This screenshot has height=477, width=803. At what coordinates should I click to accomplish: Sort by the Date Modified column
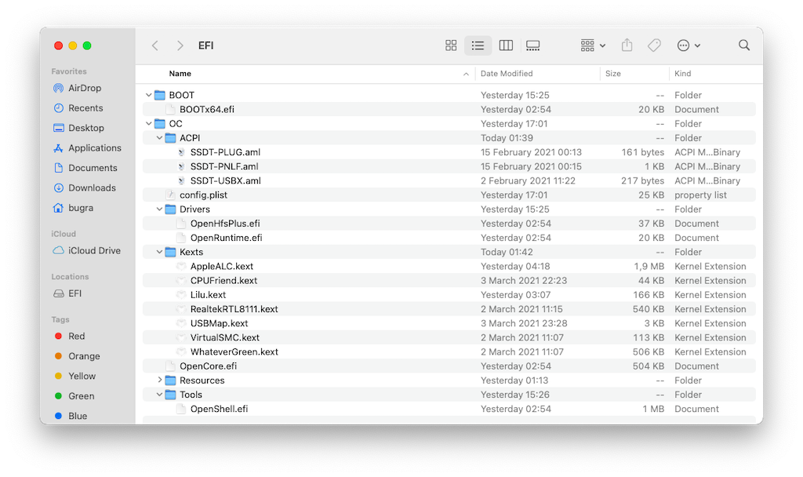507,74
